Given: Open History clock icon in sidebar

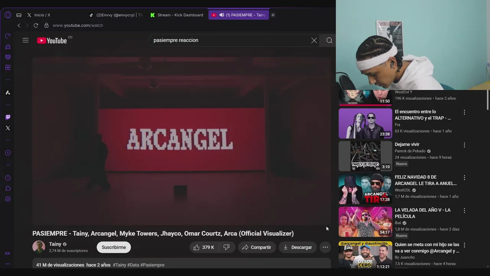Looking at the screenshot, I should [x=8, y=178].
